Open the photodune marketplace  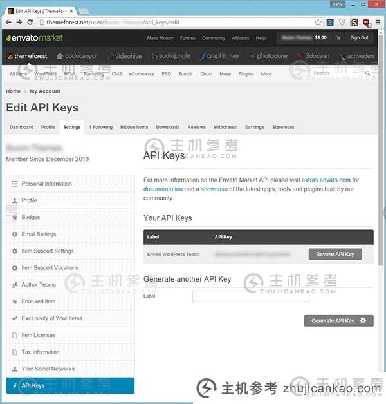click(x=269, y=56)
